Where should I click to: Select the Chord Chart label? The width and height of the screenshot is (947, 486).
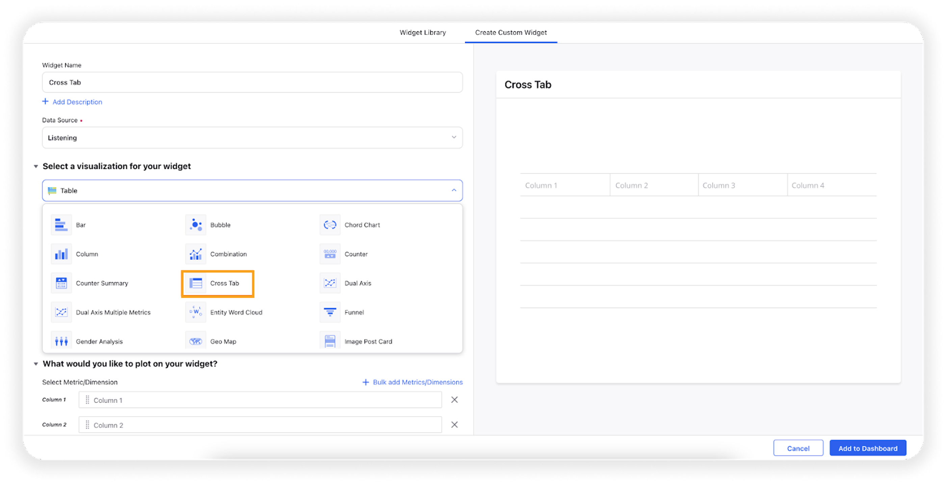(362, 225)
